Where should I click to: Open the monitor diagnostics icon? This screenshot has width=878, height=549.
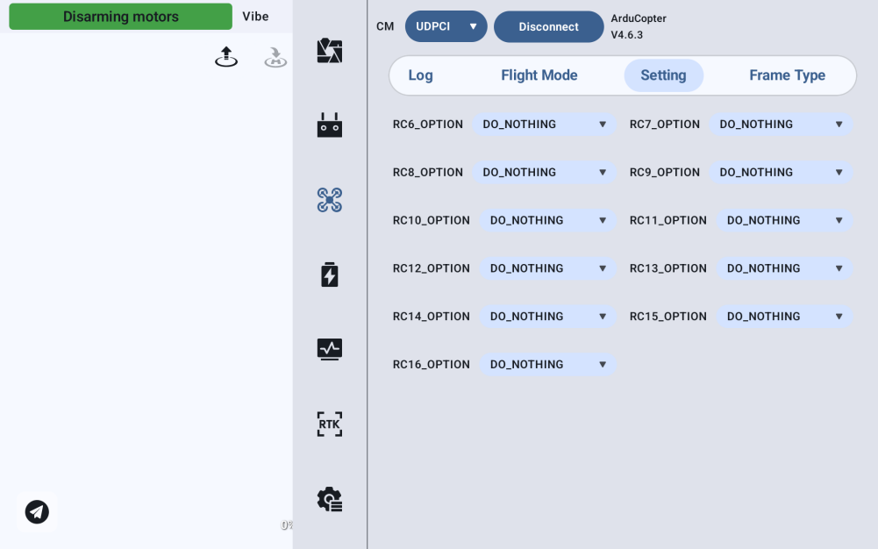pyautogui.click(x=329, y=349)
